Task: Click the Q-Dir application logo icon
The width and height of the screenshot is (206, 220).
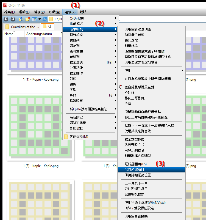Action: point(5,5)
